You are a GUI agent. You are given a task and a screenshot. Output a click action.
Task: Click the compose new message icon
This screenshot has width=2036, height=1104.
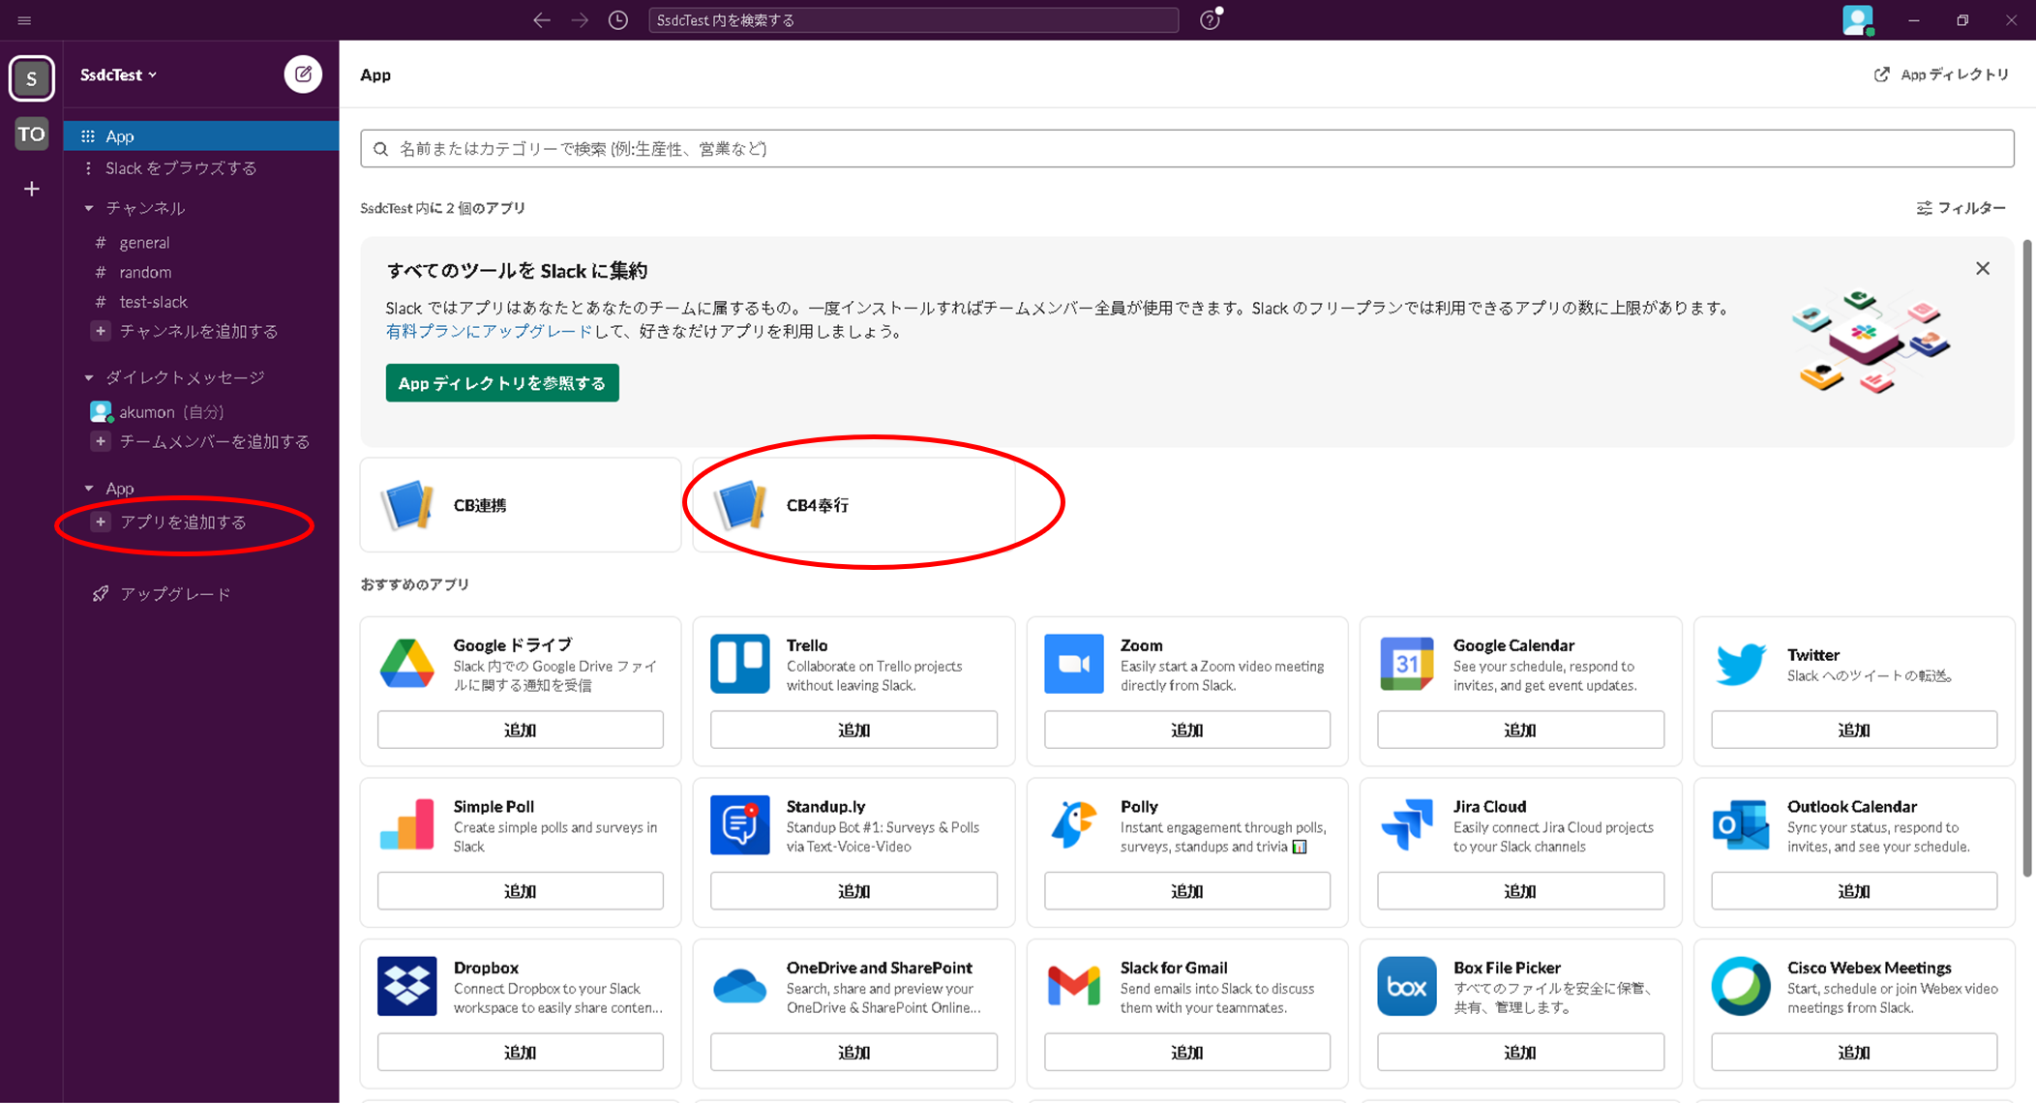pyautogui.click(x=303, y=75)
